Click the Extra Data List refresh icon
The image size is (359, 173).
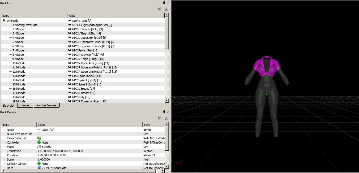39,138
